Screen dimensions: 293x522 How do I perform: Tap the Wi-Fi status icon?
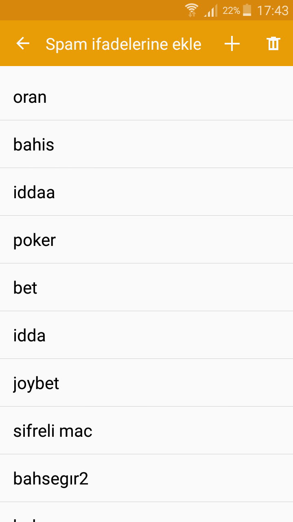coord(191,10)
